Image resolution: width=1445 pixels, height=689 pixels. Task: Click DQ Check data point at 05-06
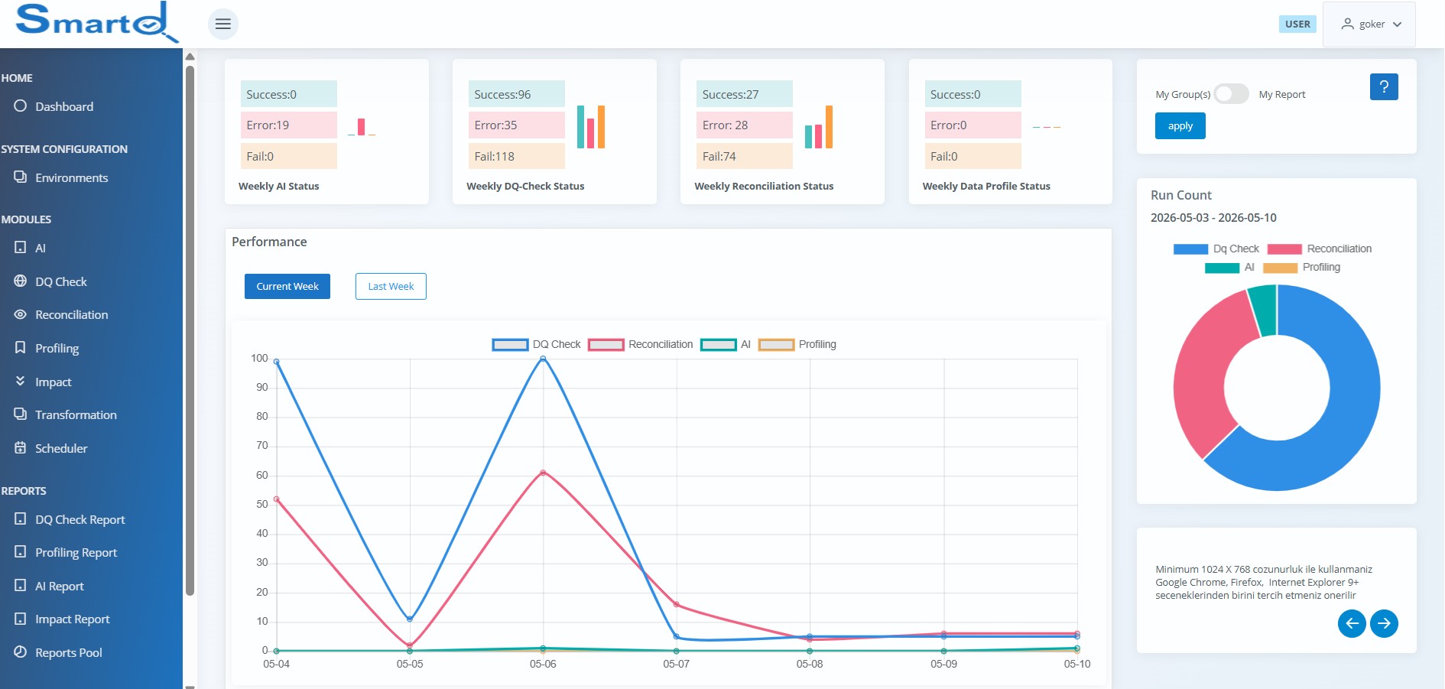(543, 358)
